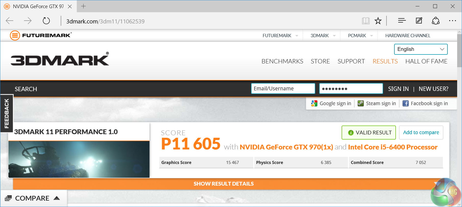
Task: Click the 3DMARK 11 PERFORMANCE 1.0 heading
Action: coord(66,132)
